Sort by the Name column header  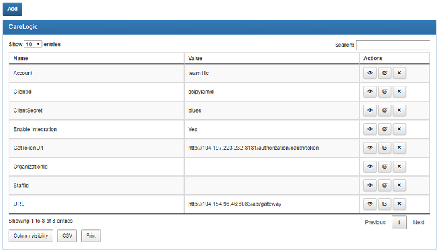tap(97, 58)
